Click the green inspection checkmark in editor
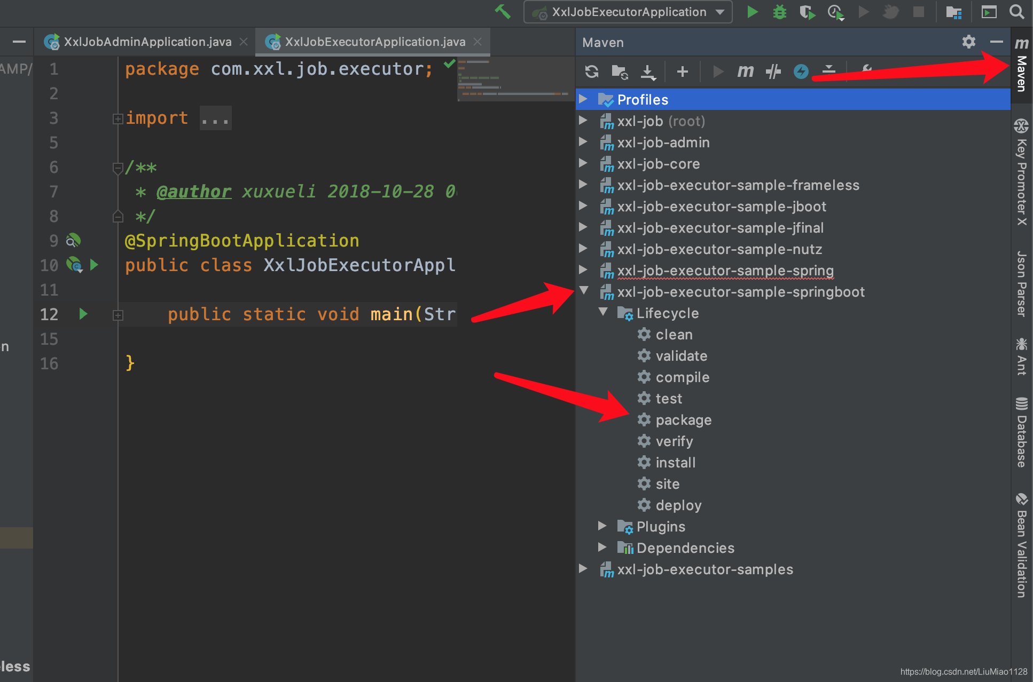 (449, 64)
